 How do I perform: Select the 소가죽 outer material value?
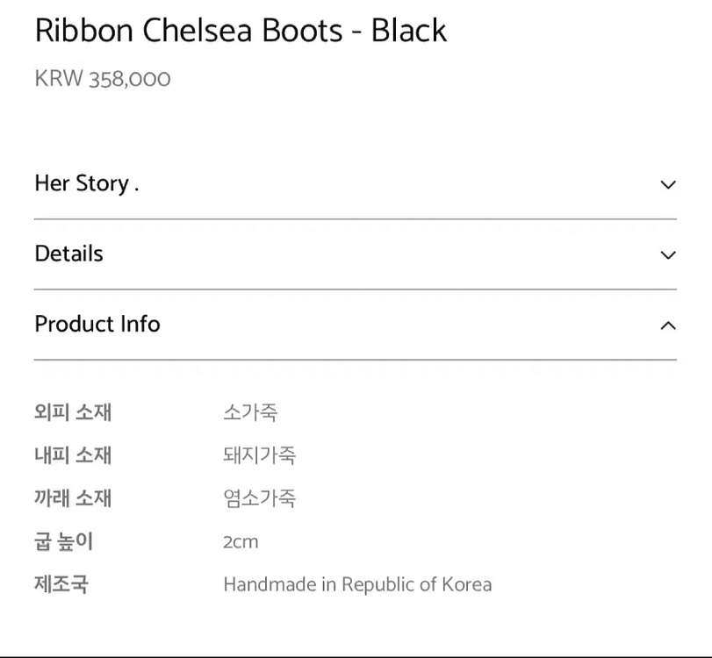[x=250, y=412]
